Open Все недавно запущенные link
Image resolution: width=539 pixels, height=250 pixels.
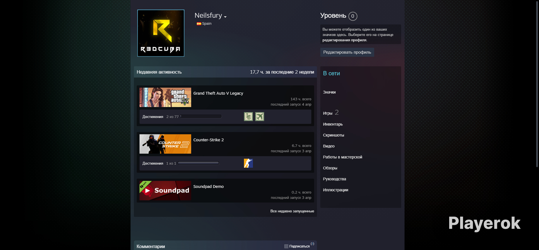coord(292,211)
